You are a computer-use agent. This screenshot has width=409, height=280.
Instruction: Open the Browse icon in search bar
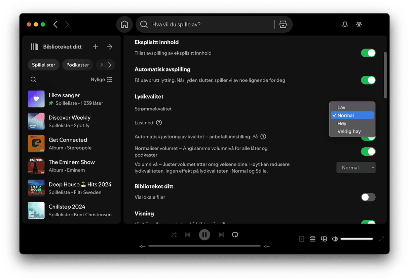(283, 24)
